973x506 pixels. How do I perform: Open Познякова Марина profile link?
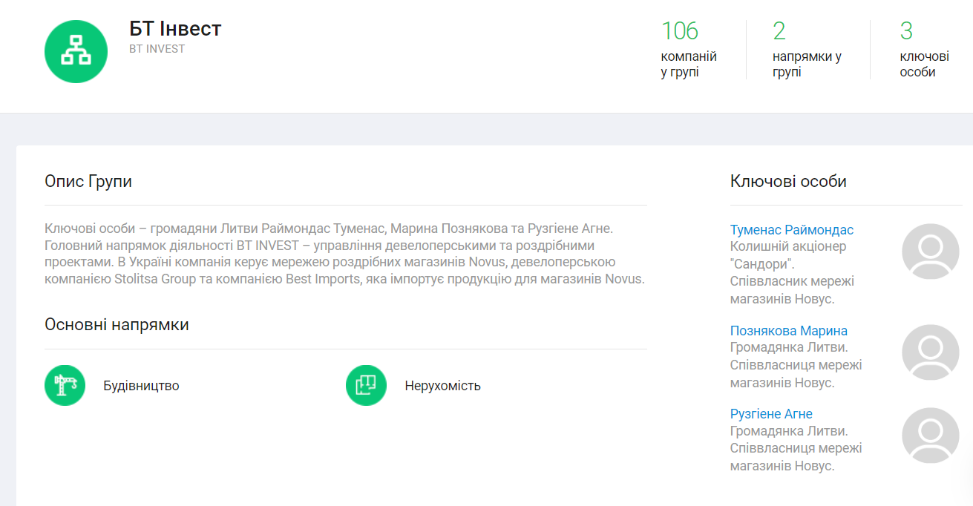tap(788, 331)
